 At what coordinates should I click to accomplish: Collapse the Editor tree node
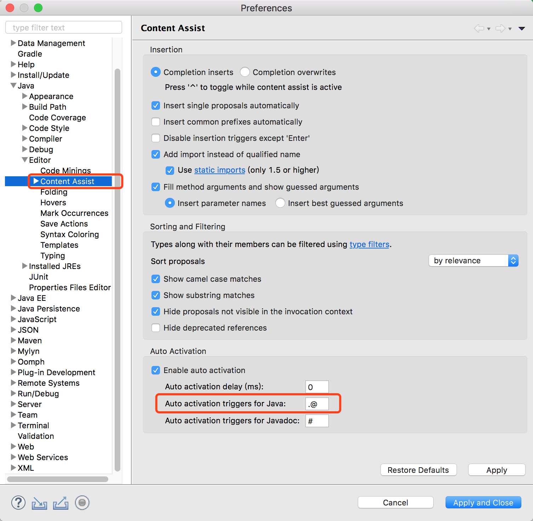pos(25,160)
